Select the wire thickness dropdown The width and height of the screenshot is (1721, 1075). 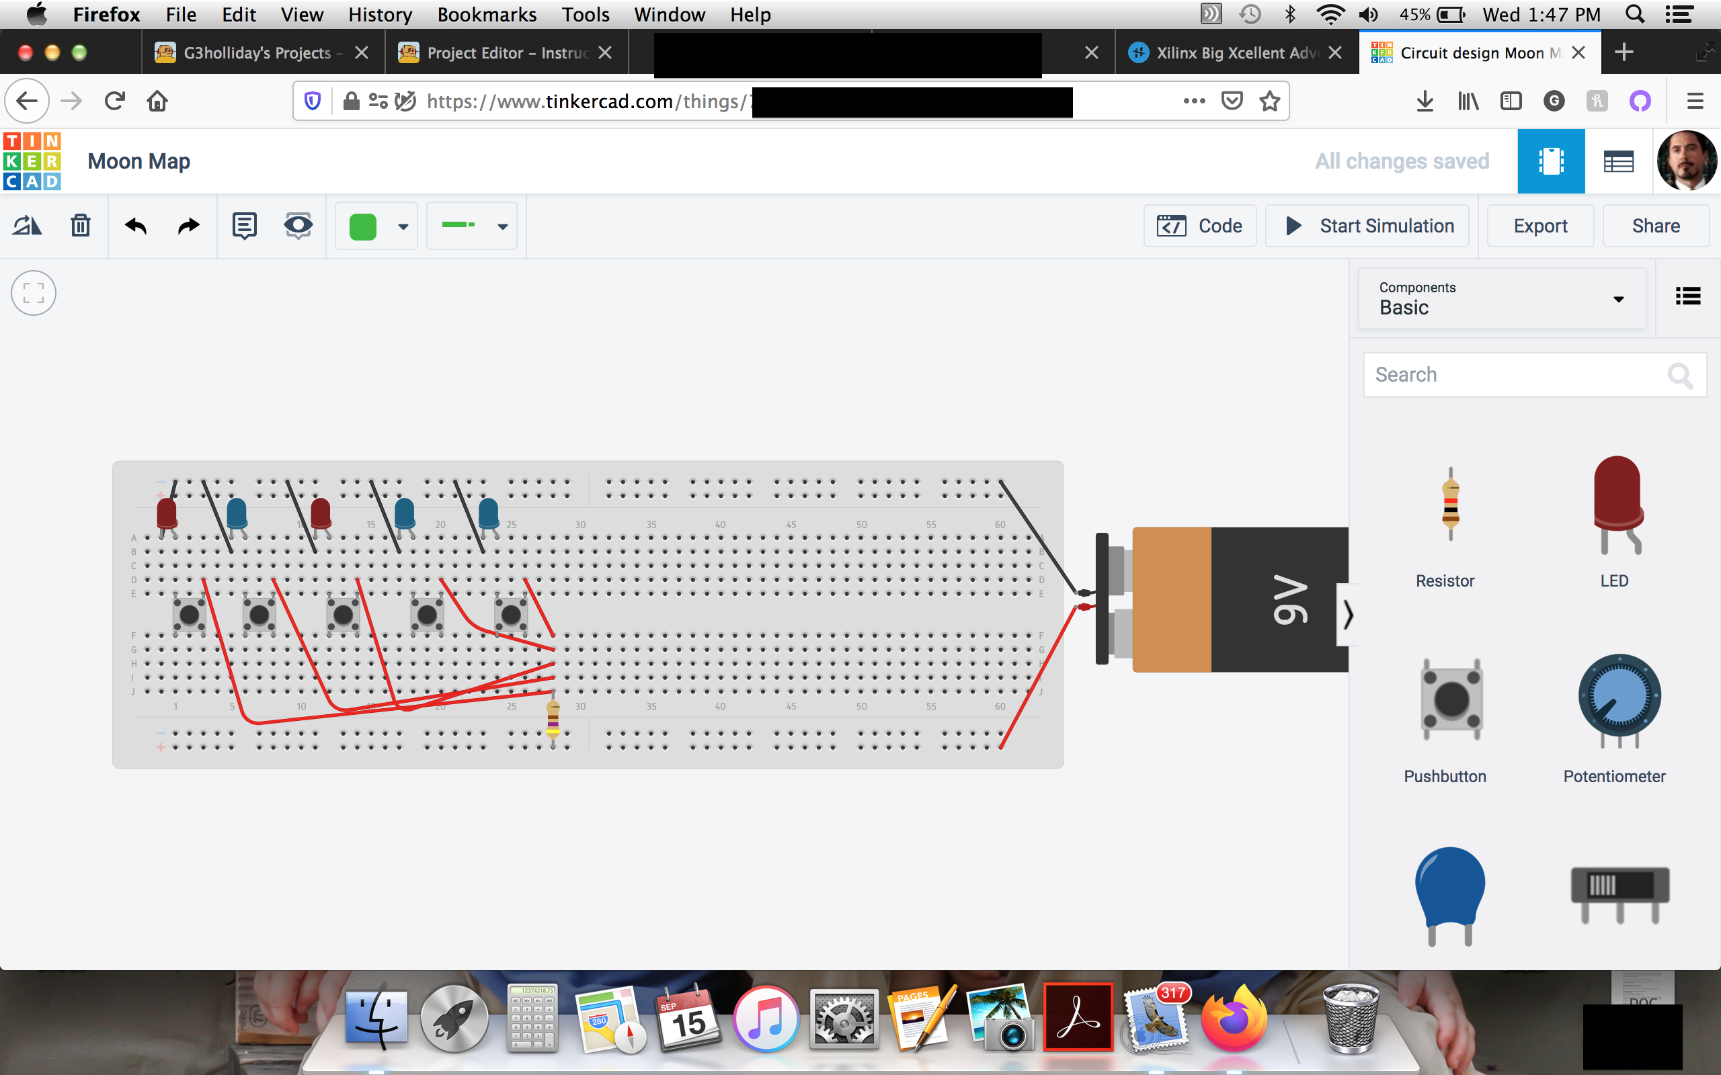click(x=473, y=225)
